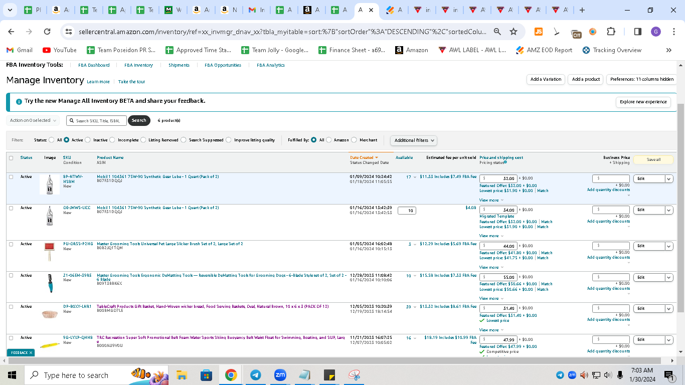Open a new browser tab
Viewport: 685px width, 385px height.
582,10
